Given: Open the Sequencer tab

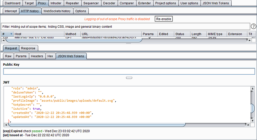Looking at the screenshot, I should [91, 3].
